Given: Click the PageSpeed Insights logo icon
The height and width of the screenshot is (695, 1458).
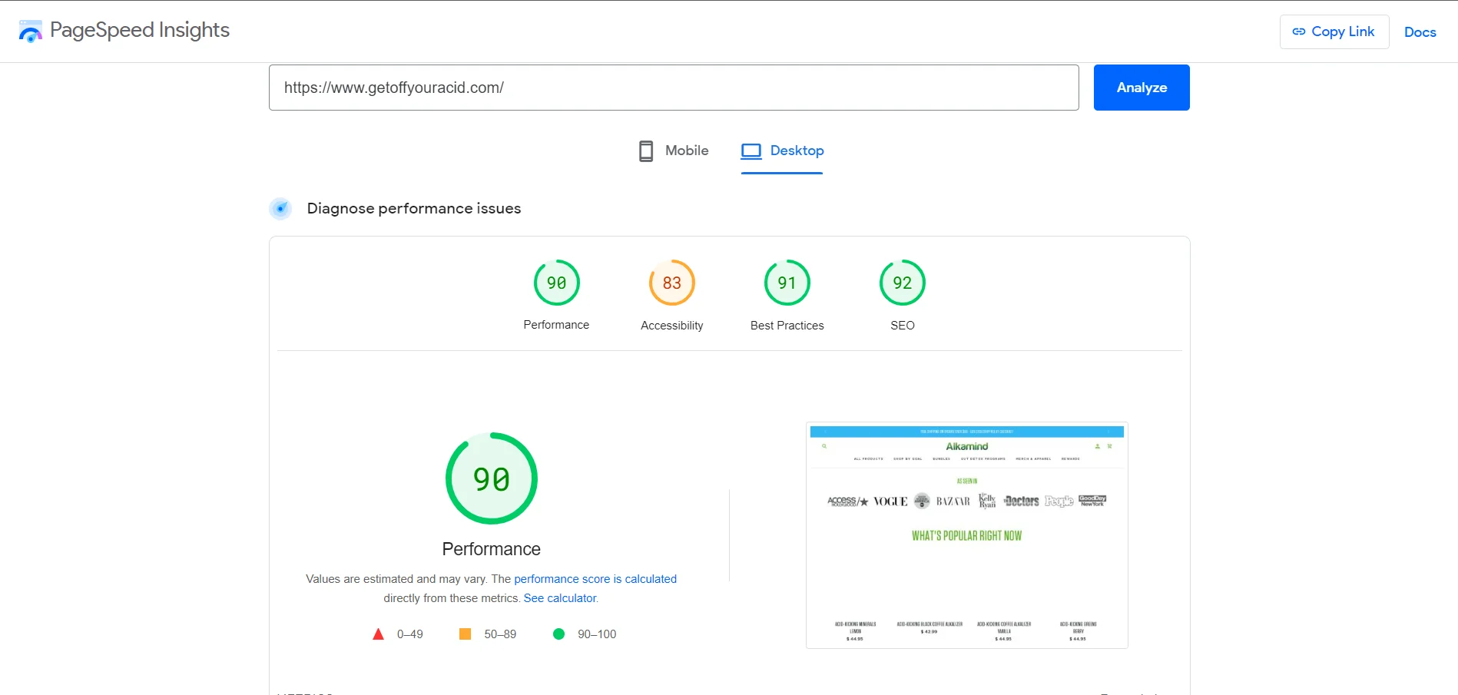Looking at the screenshot, I should (31, 31).
